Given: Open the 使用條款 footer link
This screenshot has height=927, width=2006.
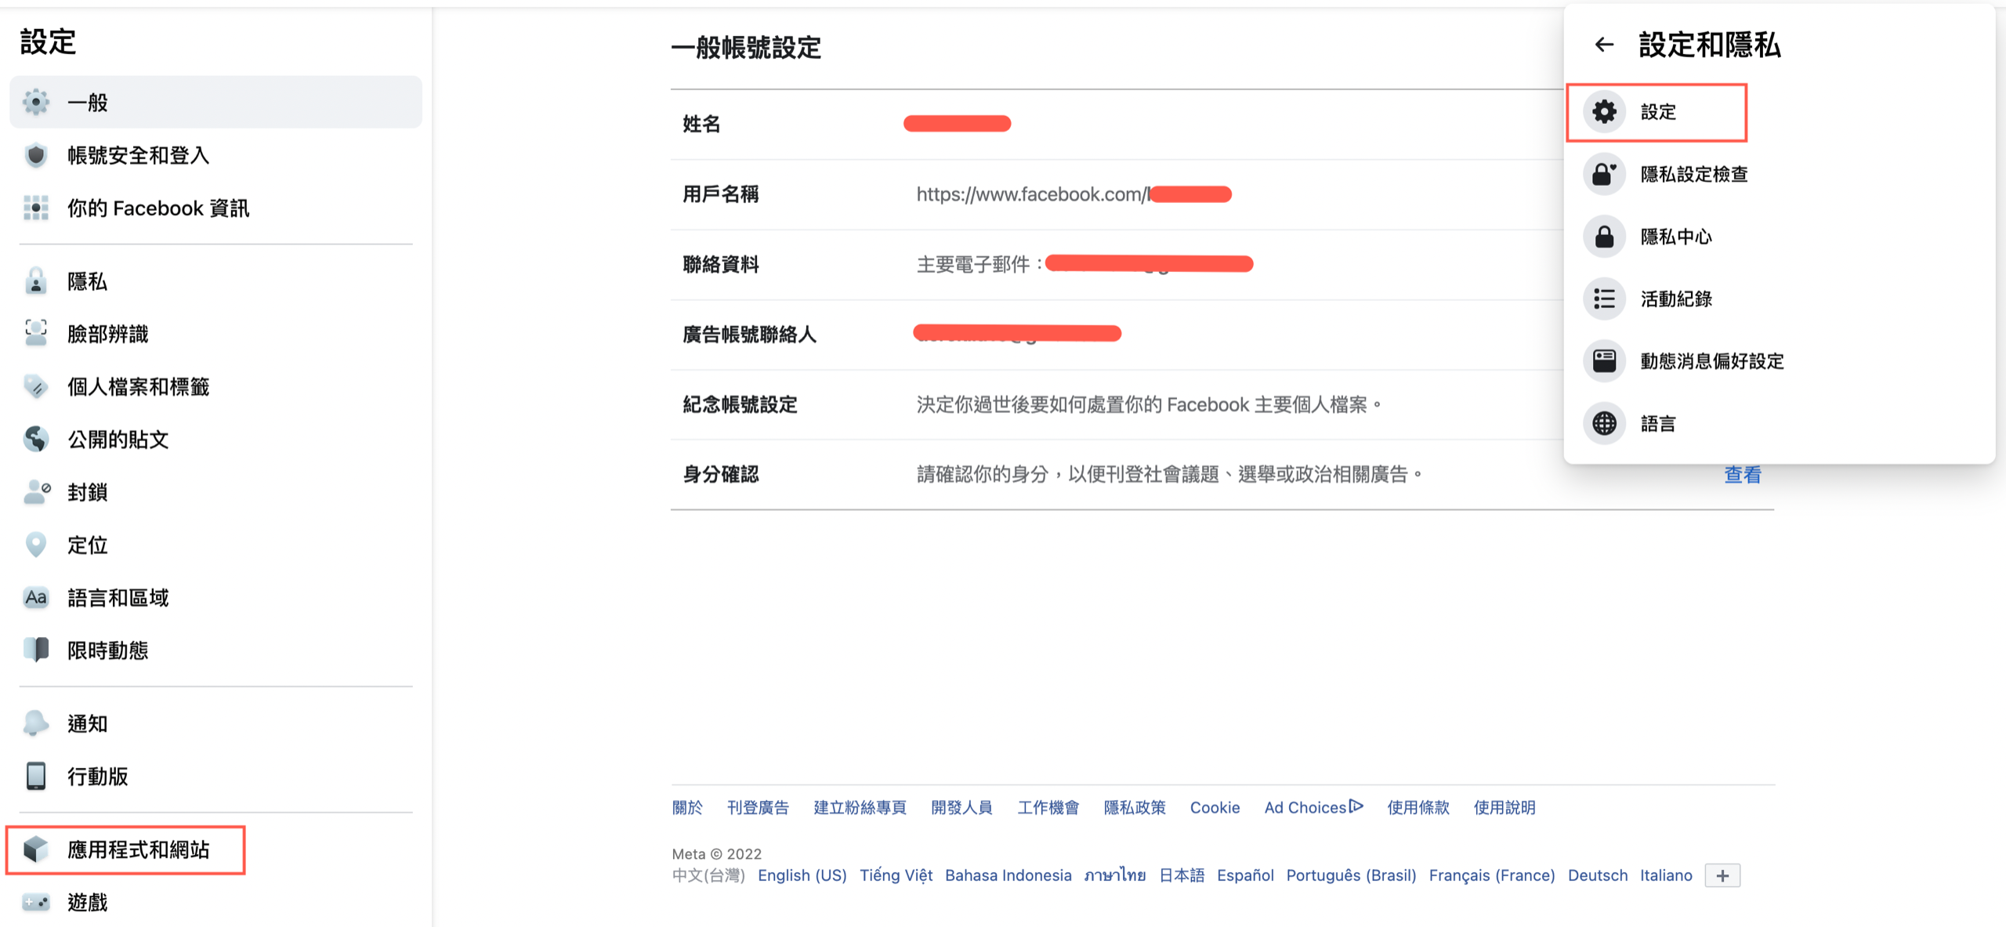Looking at the screenshot, I should click(1418, 807).
